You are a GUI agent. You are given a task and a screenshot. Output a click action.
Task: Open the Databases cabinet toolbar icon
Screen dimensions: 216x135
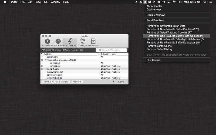(x=93, y=42)
